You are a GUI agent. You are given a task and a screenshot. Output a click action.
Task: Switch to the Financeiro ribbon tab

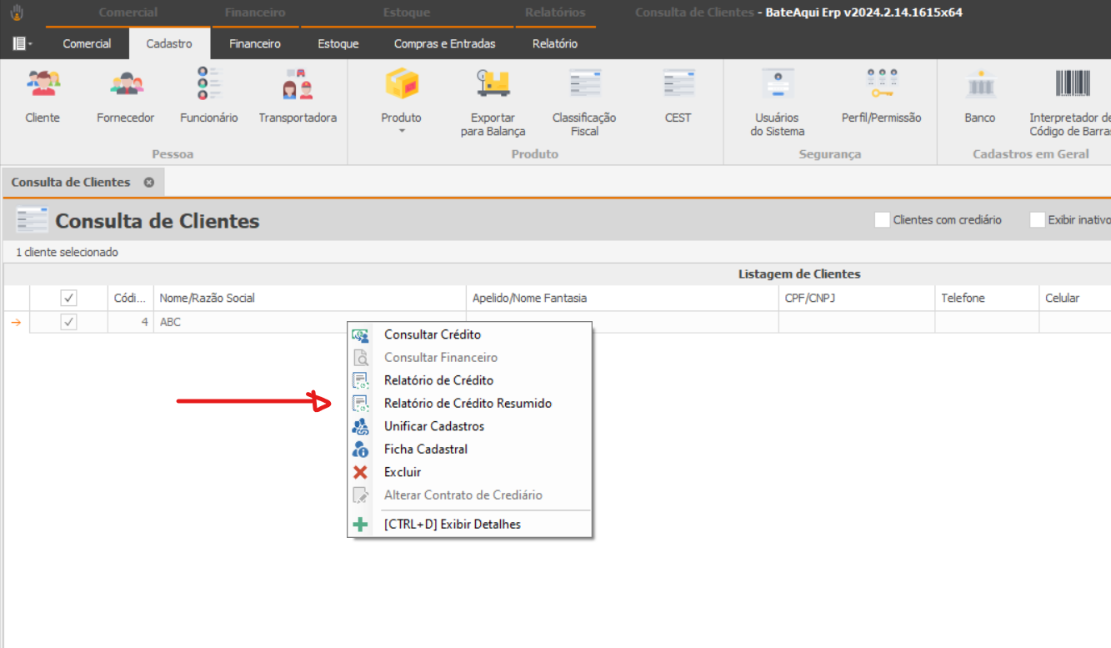(x=255, y=43)
